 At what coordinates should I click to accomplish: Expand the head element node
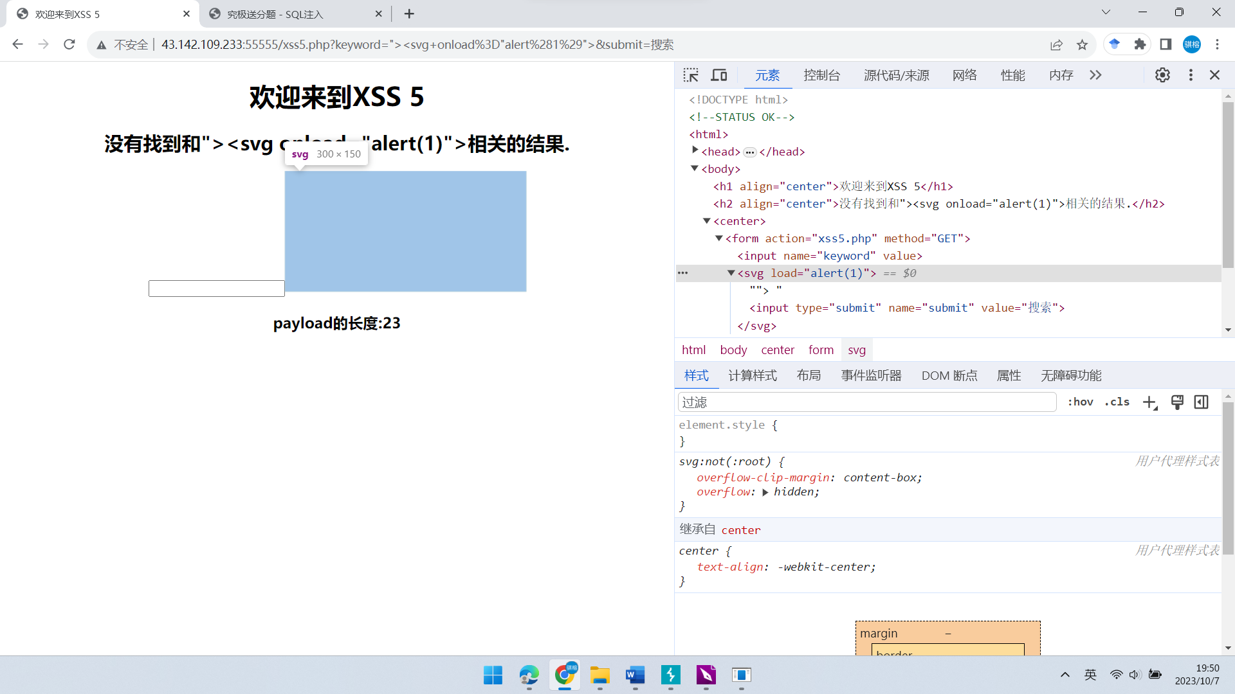tap(695, 151)
